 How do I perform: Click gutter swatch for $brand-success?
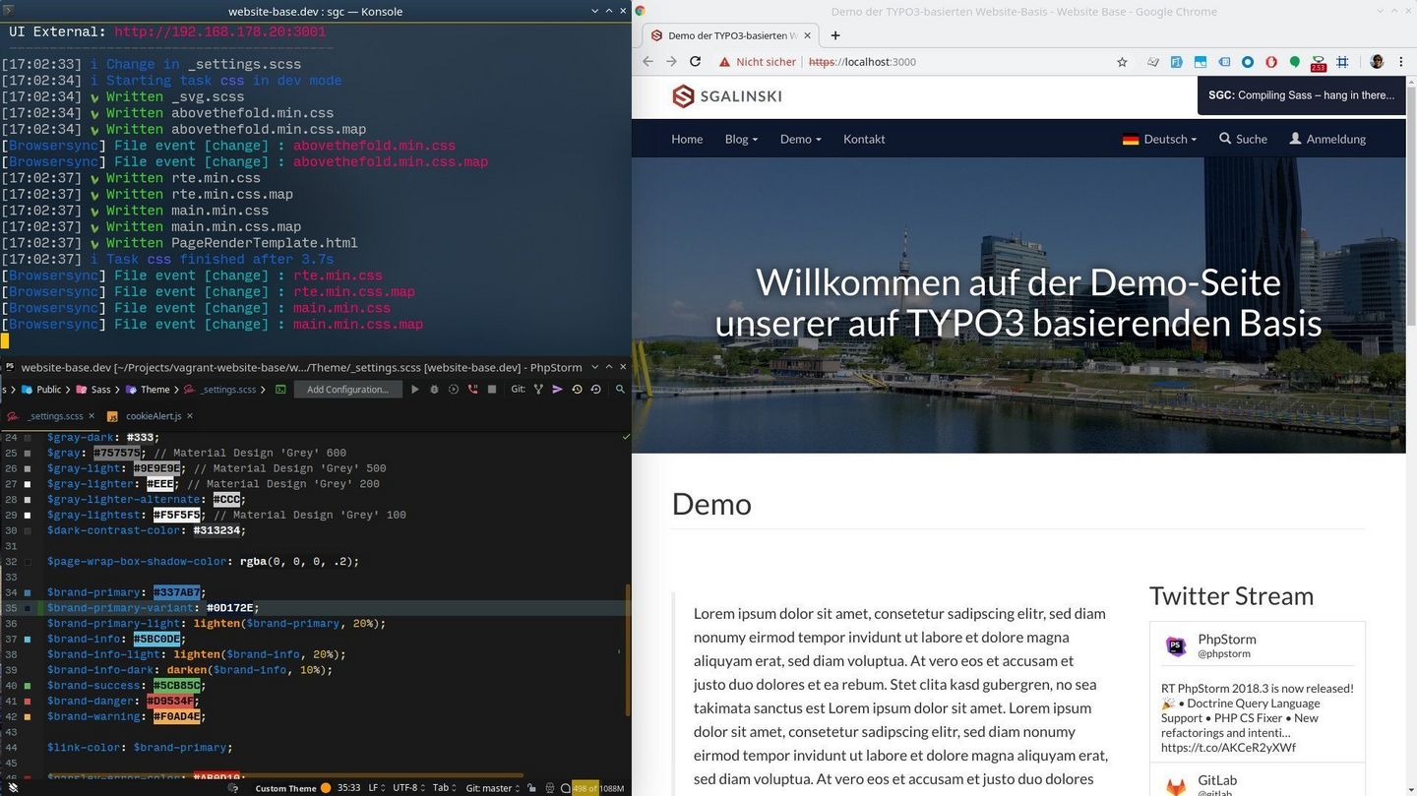[x=28, y=686]
